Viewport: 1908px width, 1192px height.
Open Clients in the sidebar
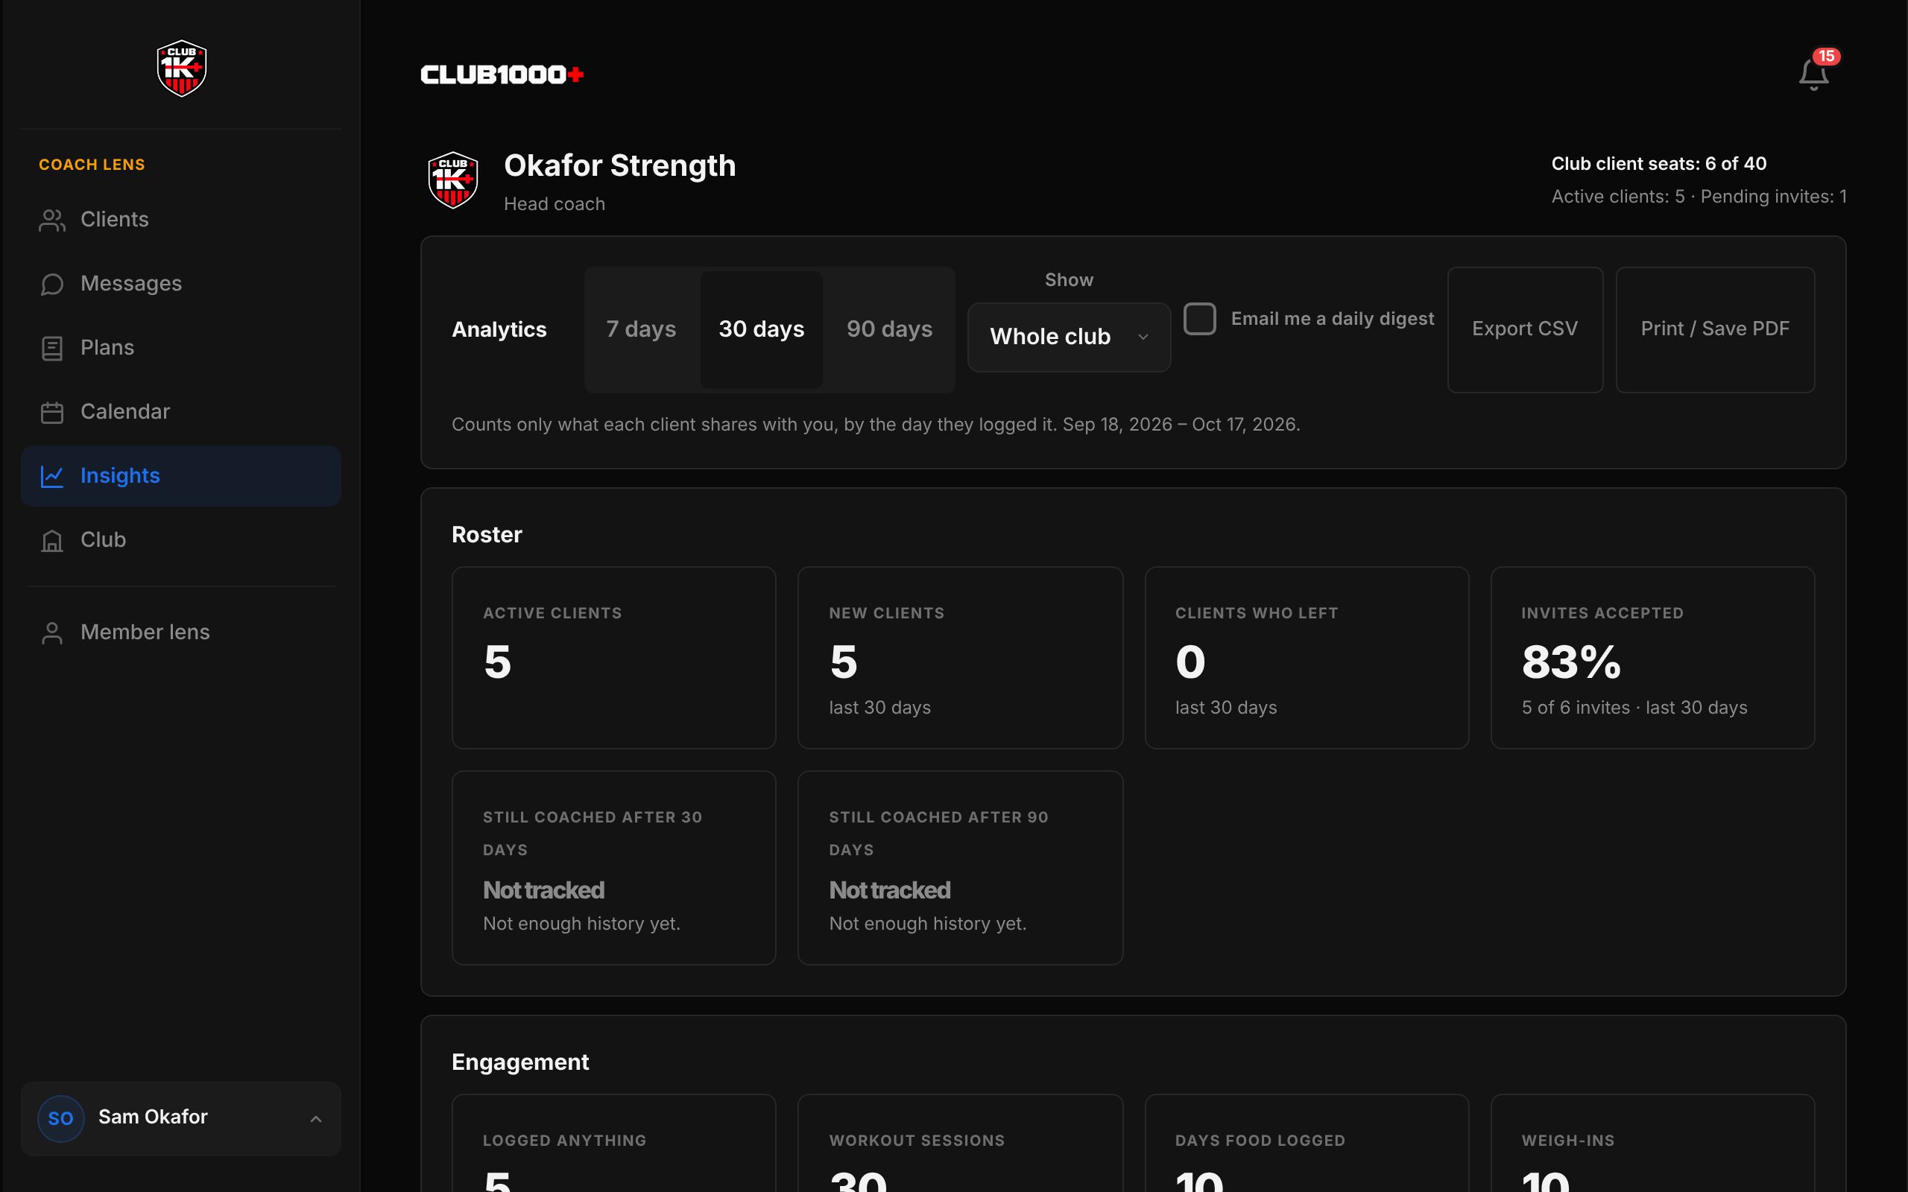(x=180, y=220)
